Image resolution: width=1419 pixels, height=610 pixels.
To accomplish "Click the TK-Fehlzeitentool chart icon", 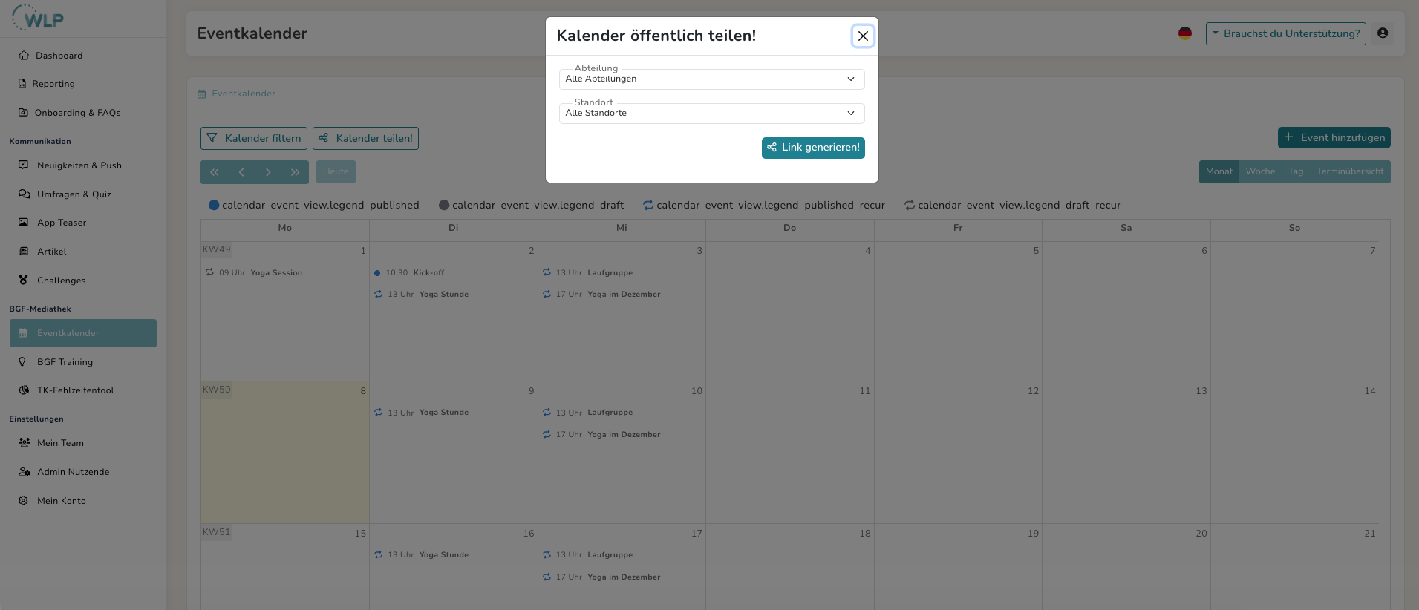I will tap(24, 390).
